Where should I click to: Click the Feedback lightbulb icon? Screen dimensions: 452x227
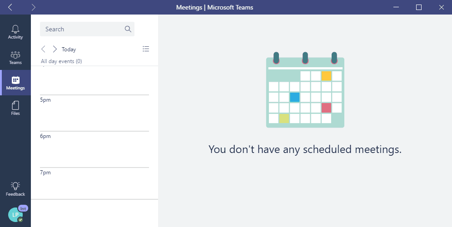point(15,186)
